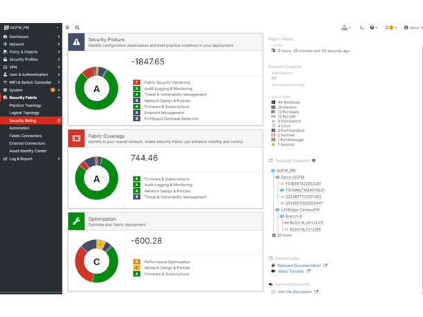This screenshot has height=317, width=423.
Task: Click the Join the Discussion link
Action: (x=295, y=291)
